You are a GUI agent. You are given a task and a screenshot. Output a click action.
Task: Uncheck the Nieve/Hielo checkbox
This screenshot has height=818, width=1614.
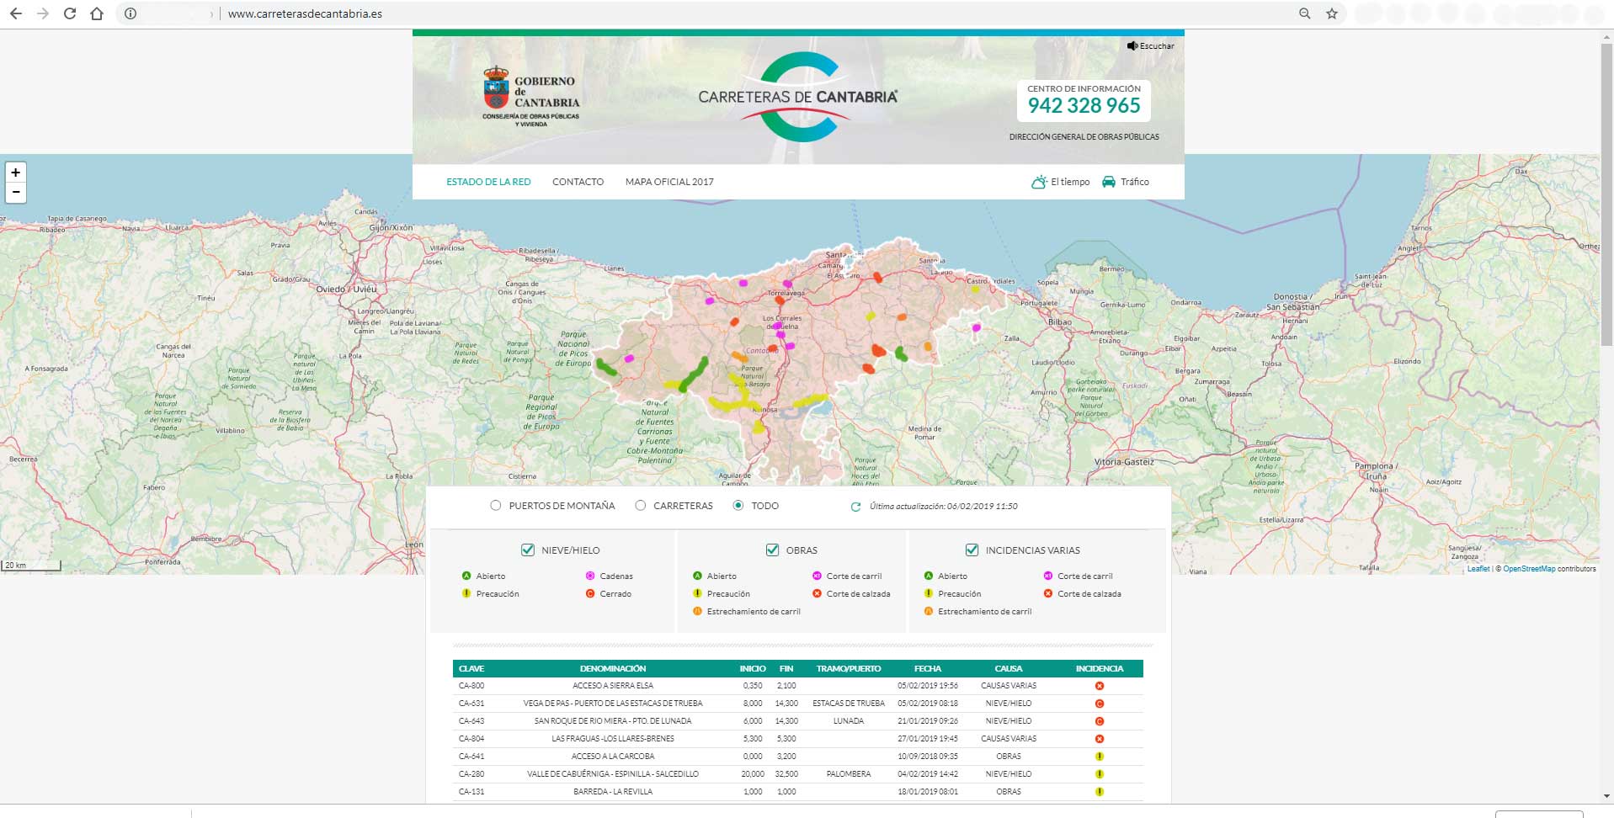click(528, 550)
